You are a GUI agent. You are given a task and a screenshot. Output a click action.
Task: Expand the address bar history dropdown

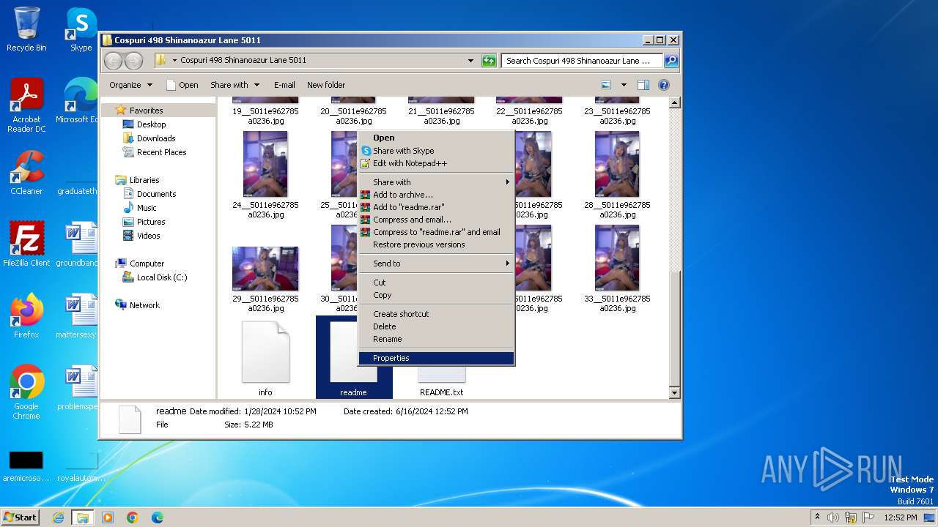pyautogui.click(x=470, y=61)
